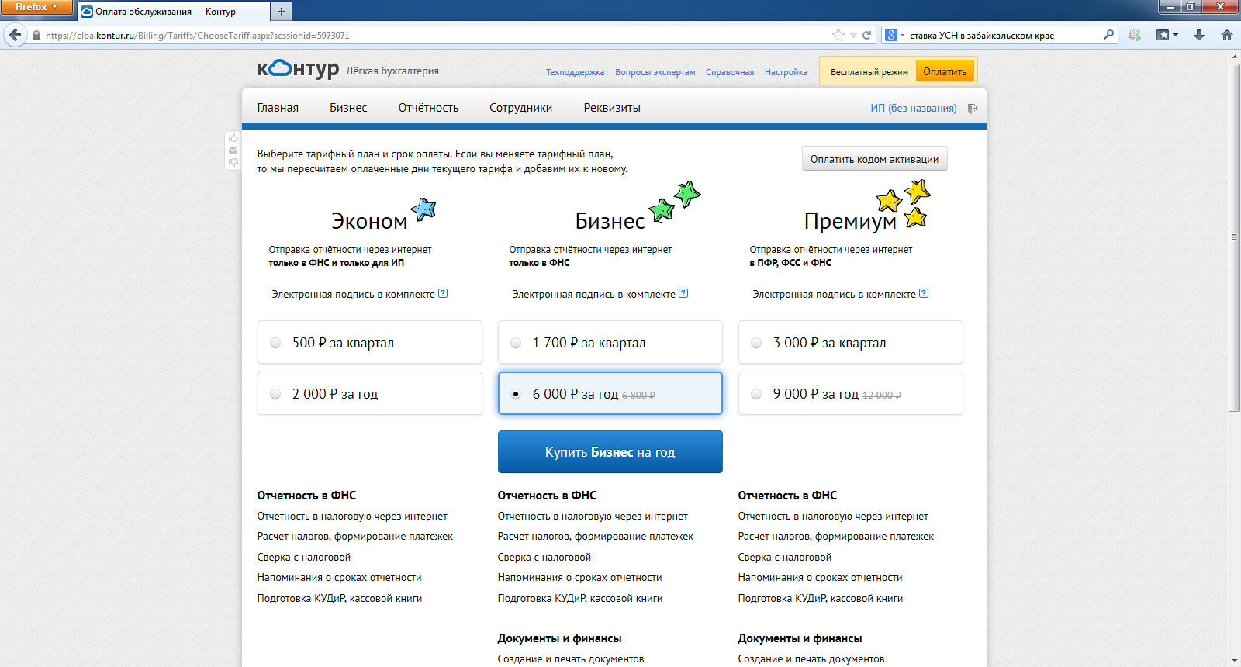Open the address bar history dropdown arrow
Image resolution: width=1241 pixels, height=667 pixels.
click(853, 35)
